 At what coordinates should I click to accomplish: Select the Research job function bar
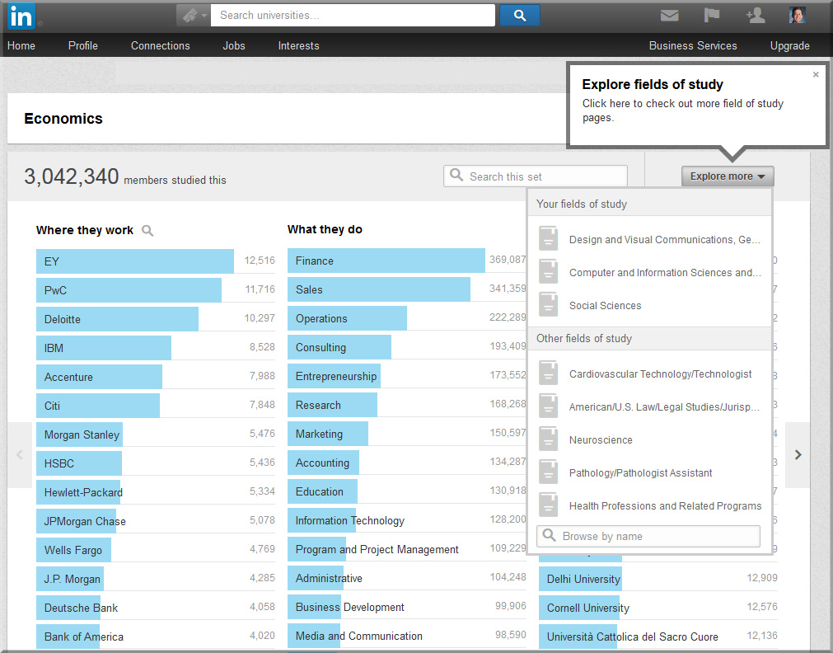click(x=332, y=405)
